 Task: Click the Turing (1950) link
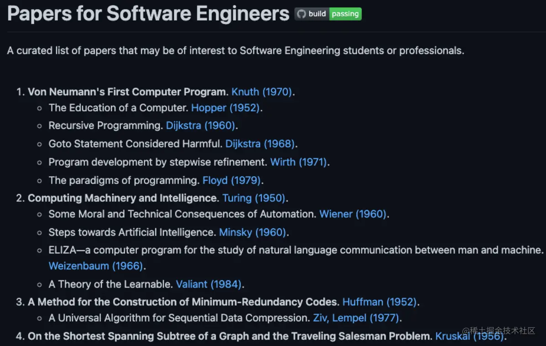click(253, 198)
